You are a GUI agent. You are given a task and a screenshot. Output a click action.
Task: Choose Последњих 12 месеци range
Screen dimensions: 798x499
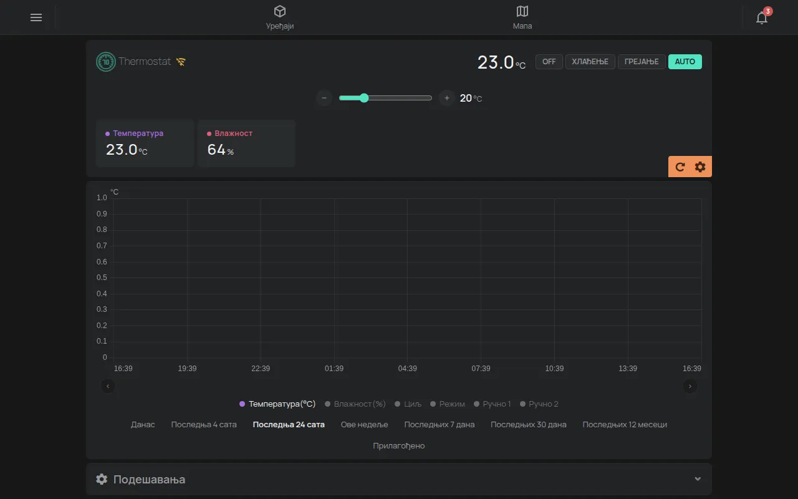(x=625, y=425)
